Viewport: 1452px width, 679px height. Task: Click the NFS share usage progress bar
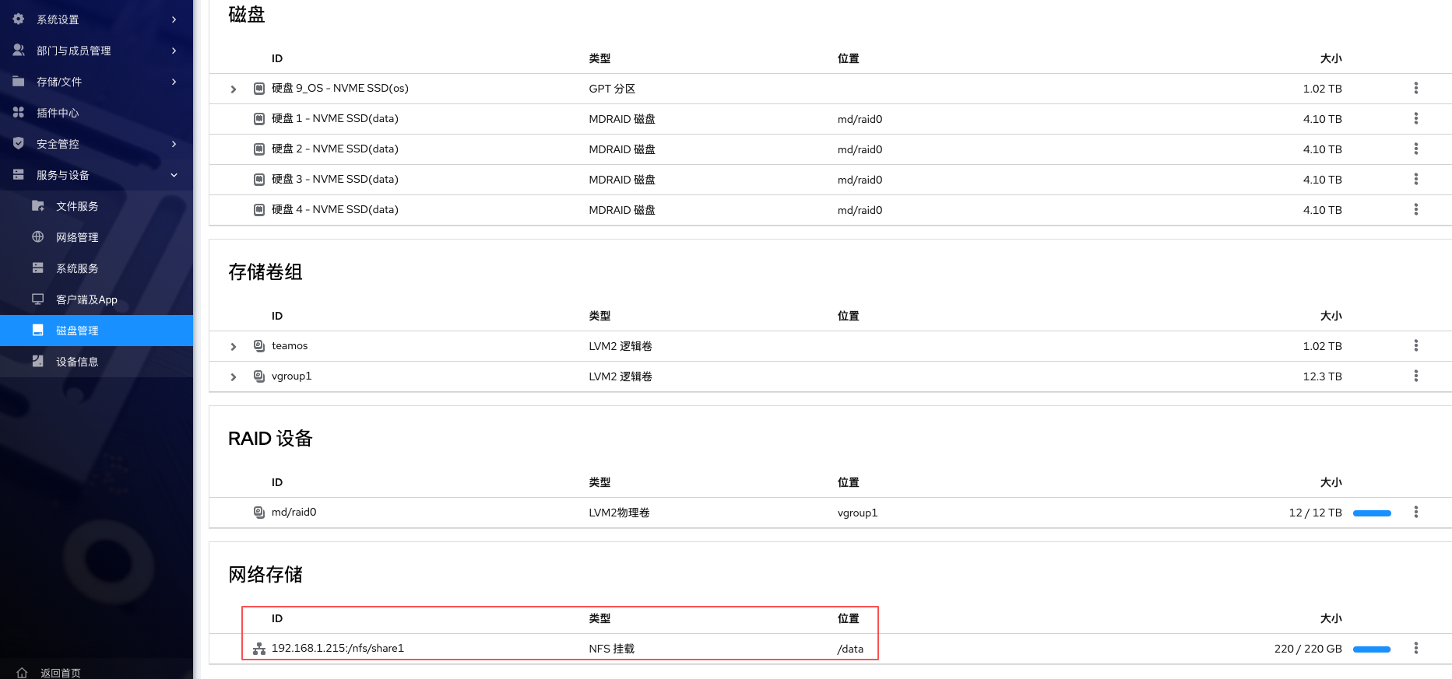coord(1372,649)
